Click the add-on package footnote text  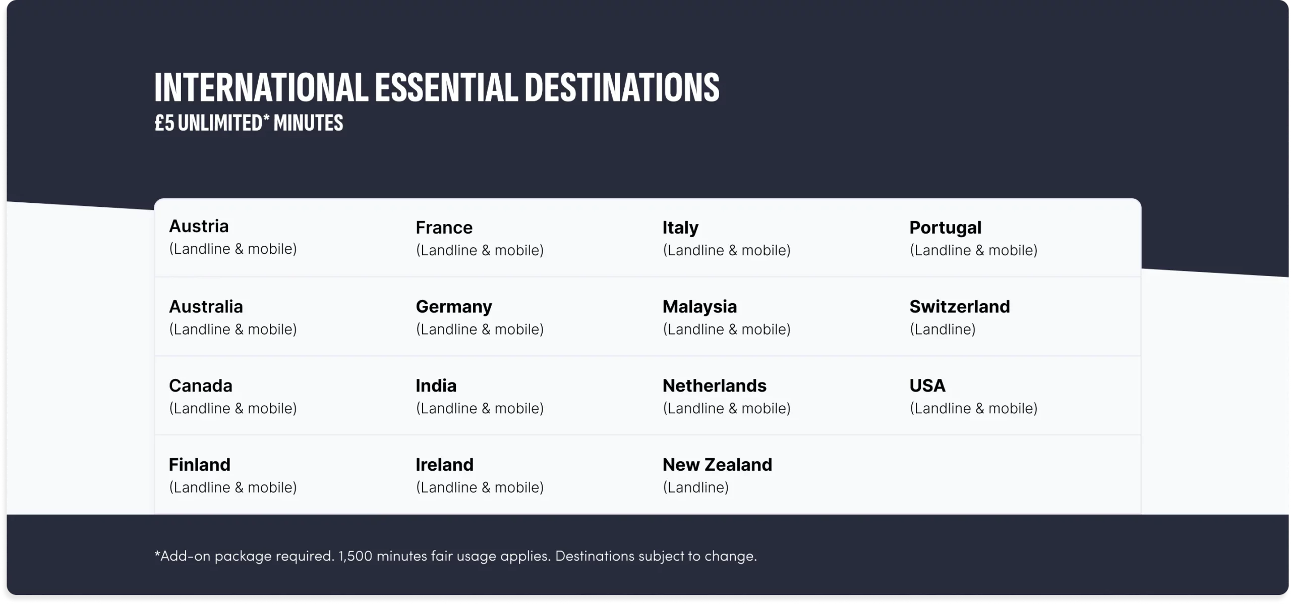click(x=455, y=556)
